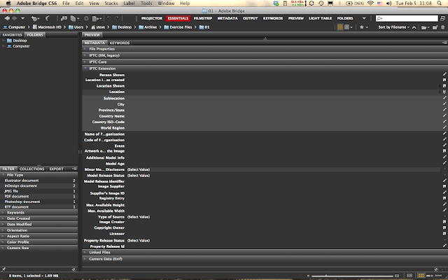Rotate 90 degrees clockwise icon
The width and height of the screenshot is (448, 280).
116,19
